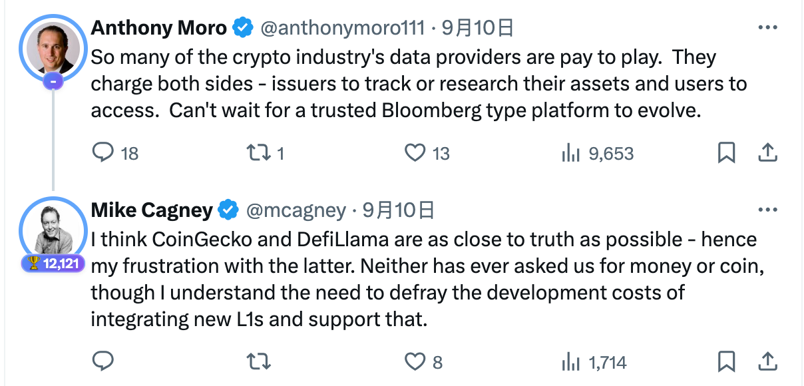804x386 pixels.
Task: Retweet Mike Cagney's reply
Action: (258, 363)
